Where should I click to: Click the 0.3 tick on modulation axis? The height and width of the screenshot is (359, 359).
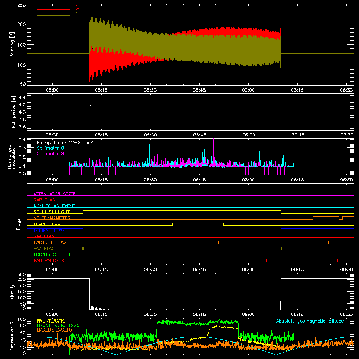tap(22, 148)
